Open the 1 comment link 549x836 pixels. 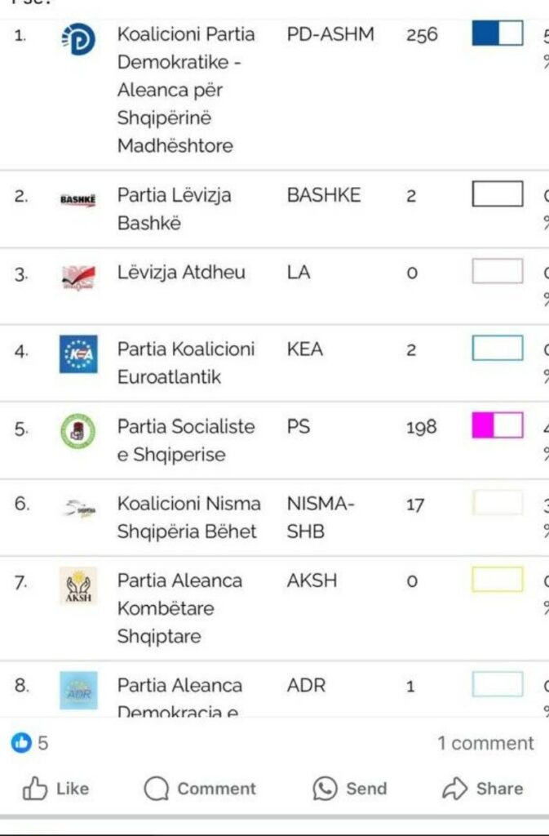[485, 743]
